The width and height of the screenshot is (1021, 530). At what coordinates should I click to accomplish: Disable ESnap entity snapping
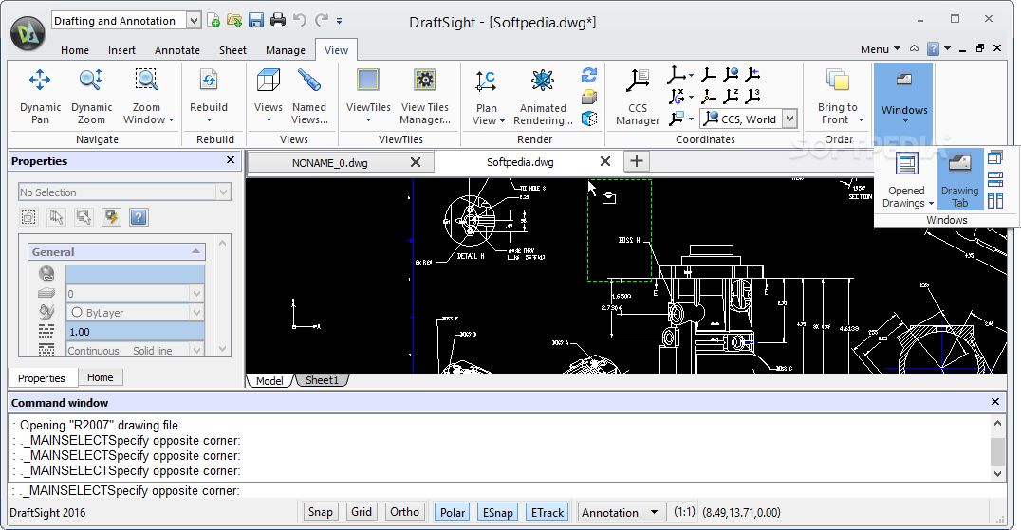(x=498, y=512)
